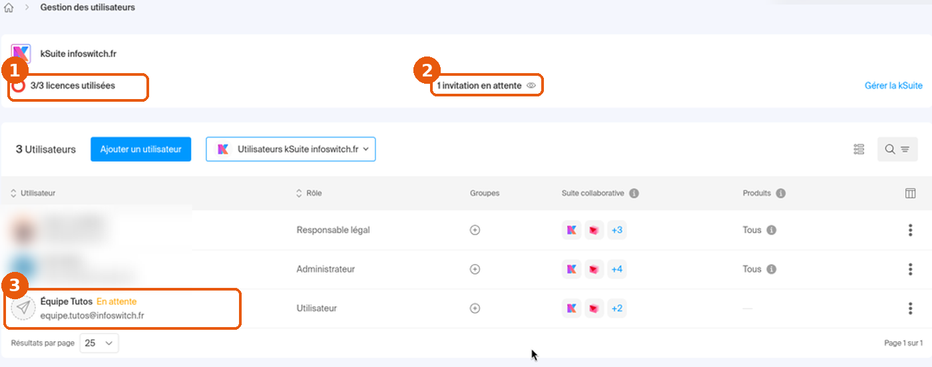This screenshot has width=932, height=367.
Task: Click kSuite icon in Responsable légal row
Action: pyautogui.click(x=571, y=230)
